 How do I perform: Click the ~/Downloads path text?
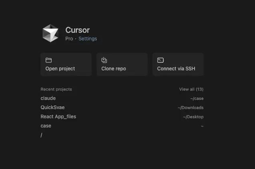pos(191,108)
